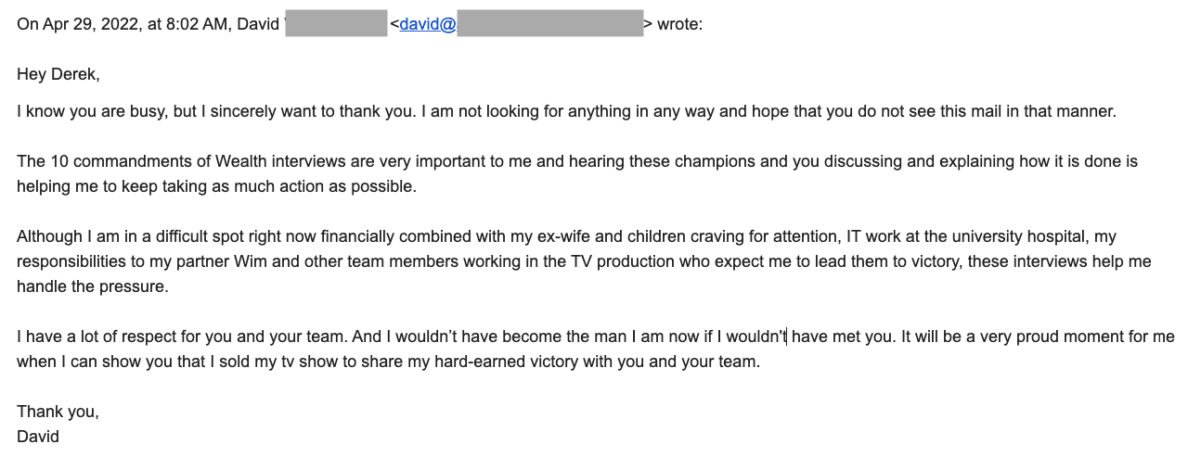The image size is (1188, 457).
Task: Click the word "wrote:" in the header
Action: [x=679, y=25]
